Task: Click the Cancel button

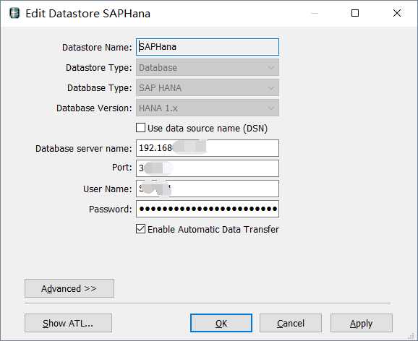Action: 291,323
